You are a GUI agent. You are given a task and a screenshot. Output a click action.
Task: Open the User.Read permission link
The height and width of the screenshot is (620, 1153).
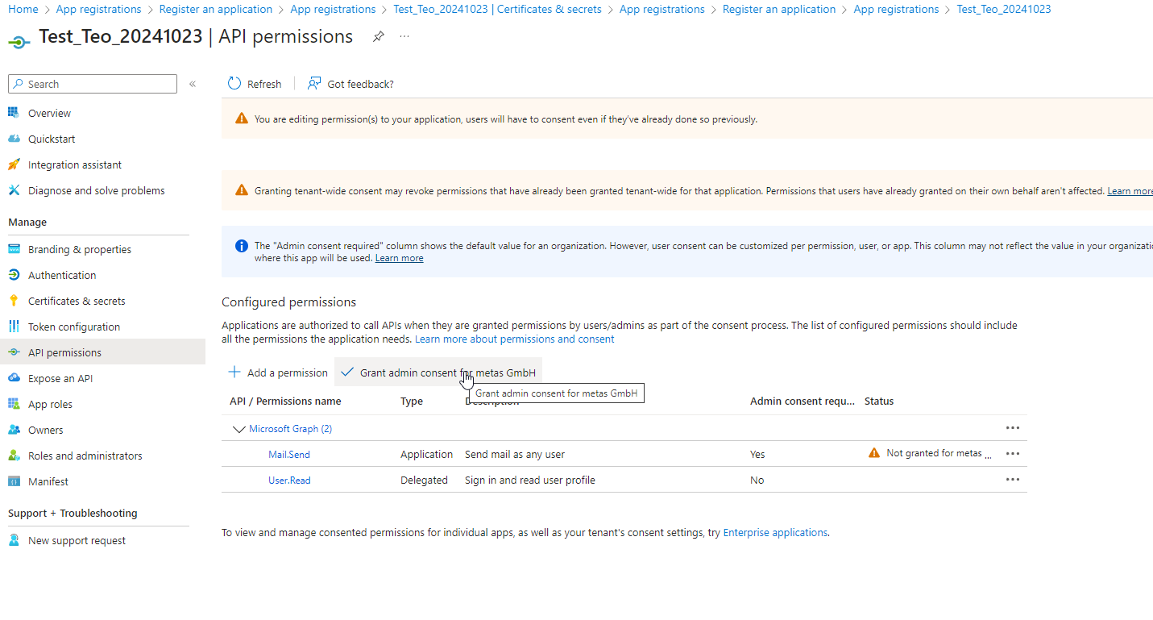(x=289, y=481)
